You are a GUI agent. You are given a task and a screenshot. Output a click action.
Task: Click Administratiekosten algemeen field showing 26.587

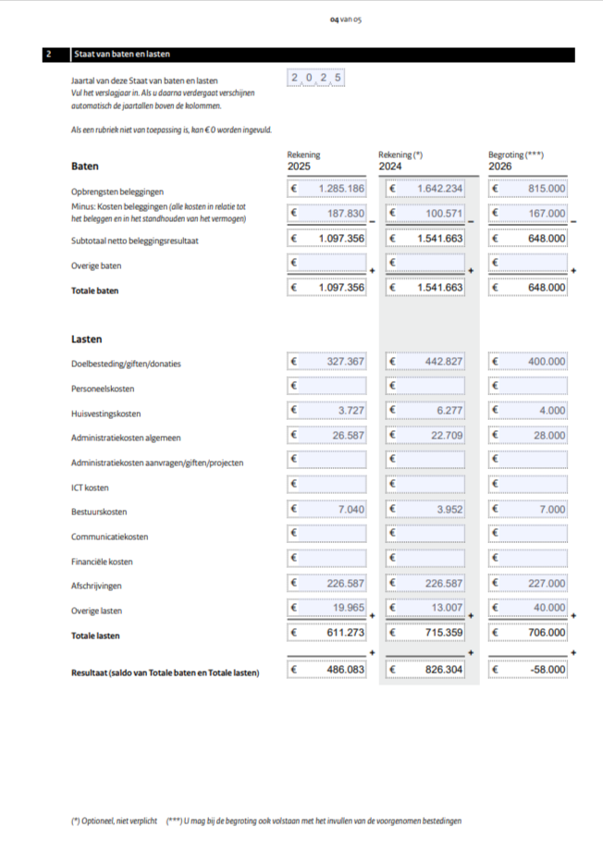point(326,435)
